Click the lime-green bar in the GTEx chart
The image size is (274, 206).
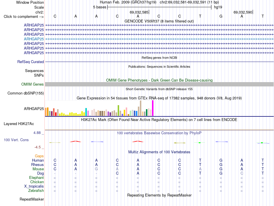click(x=119, y=111)
